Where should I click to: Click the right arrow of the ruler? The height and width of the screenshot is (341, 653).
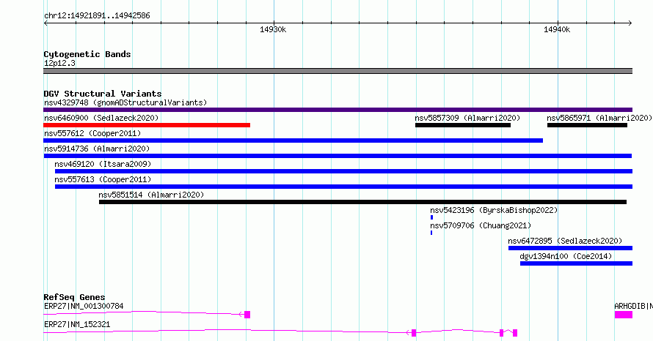(x=630, y=23)
